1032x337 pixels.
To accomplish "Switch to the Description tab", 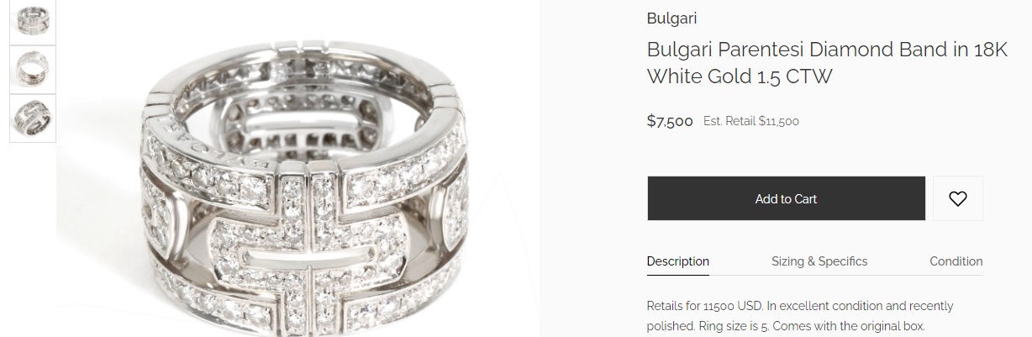I will point(677,261).
